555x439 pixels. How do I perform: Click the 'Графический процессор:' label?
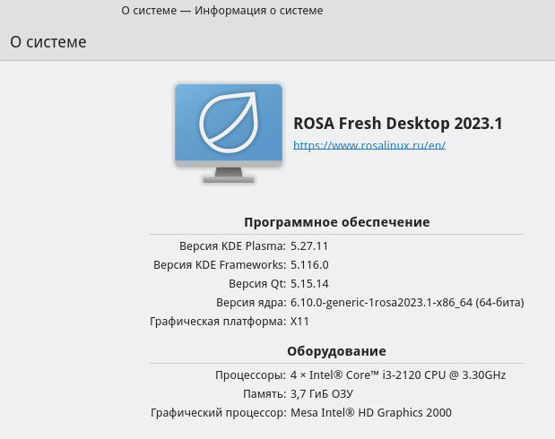click(x=219, y=413)
